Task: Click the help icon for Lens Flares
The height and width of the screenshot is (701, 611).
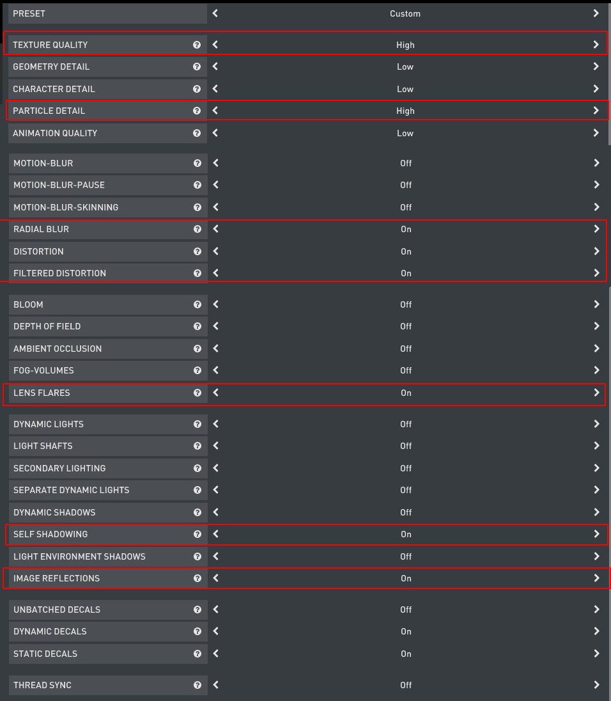Action: pos(197,393)
